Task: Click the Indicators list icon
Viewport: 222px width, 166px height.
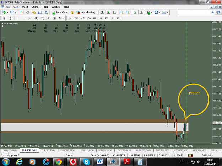Action: tap(148, 12)
